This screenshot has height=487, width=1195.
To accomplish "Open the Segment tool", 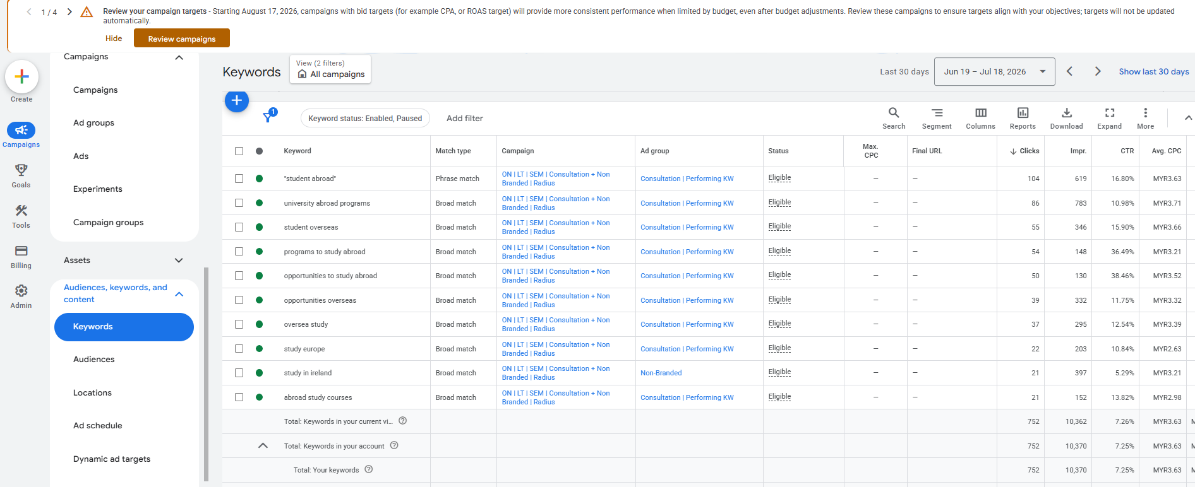I will [937, 118].
